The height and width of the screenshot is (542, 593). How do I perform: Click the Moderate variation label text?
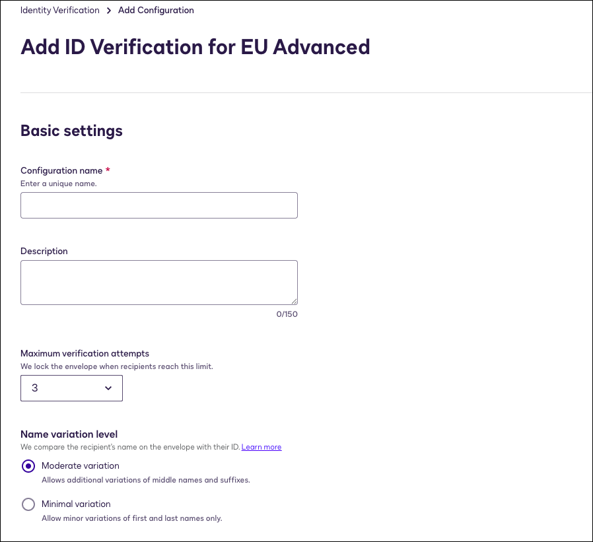tap(80, 465)
